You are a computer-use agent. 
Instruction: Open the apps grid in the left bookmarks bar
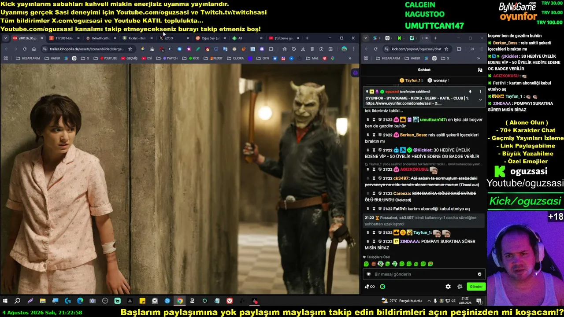(6, 58)
